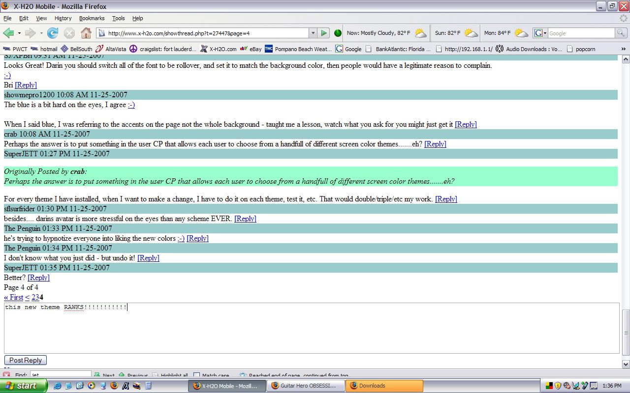Toggle the Match case checkbox in the Find bar

tap(196, 375)
